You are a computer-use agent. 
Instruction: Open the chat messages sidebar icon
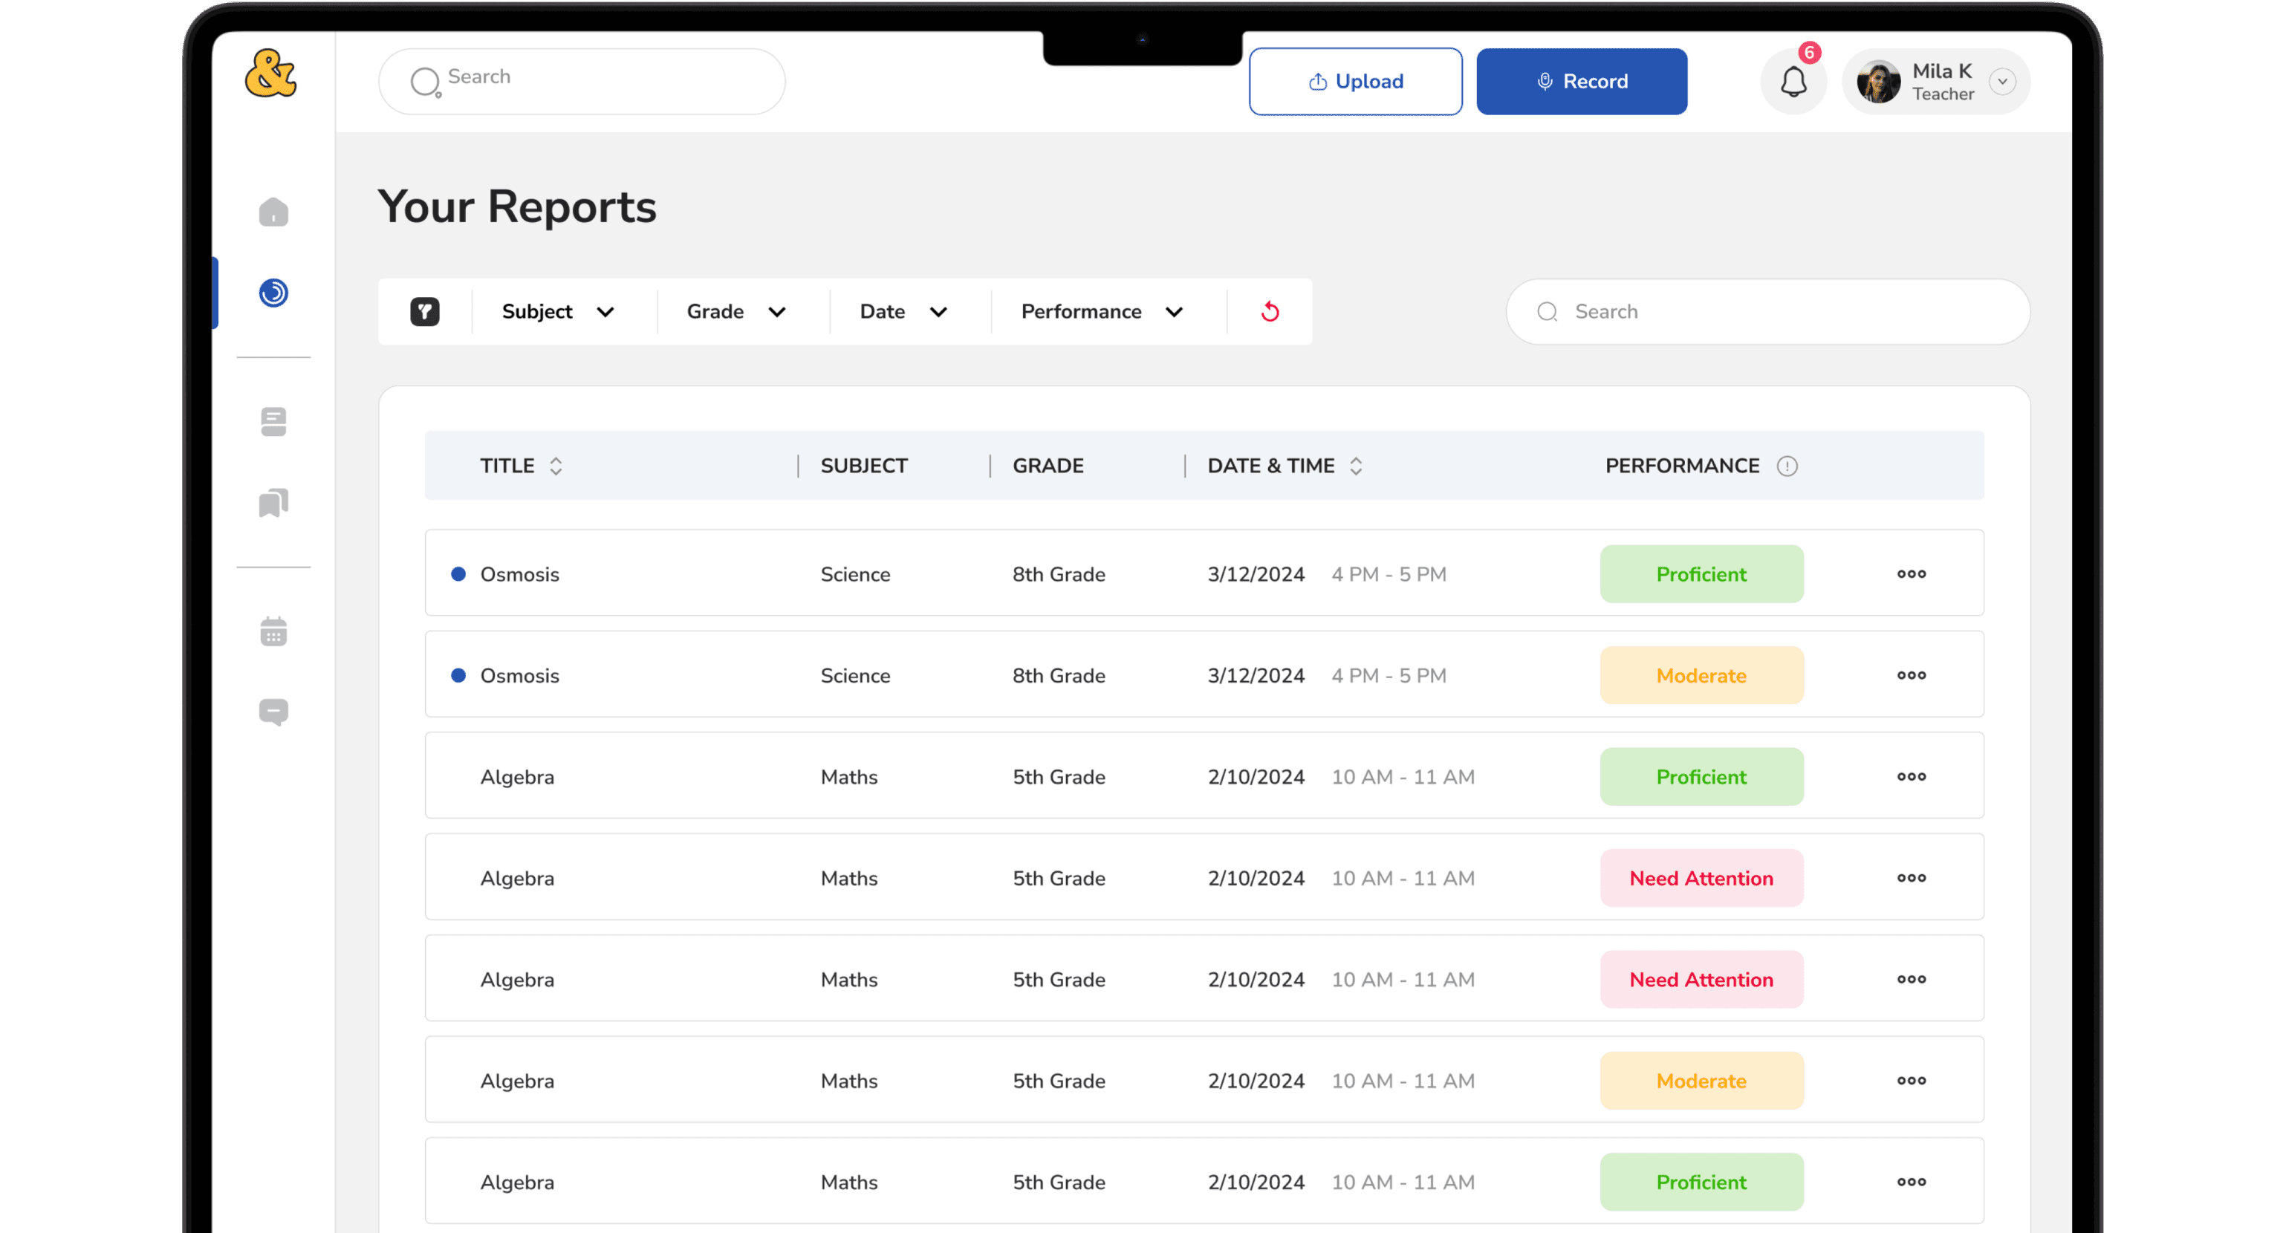[273, 712]
